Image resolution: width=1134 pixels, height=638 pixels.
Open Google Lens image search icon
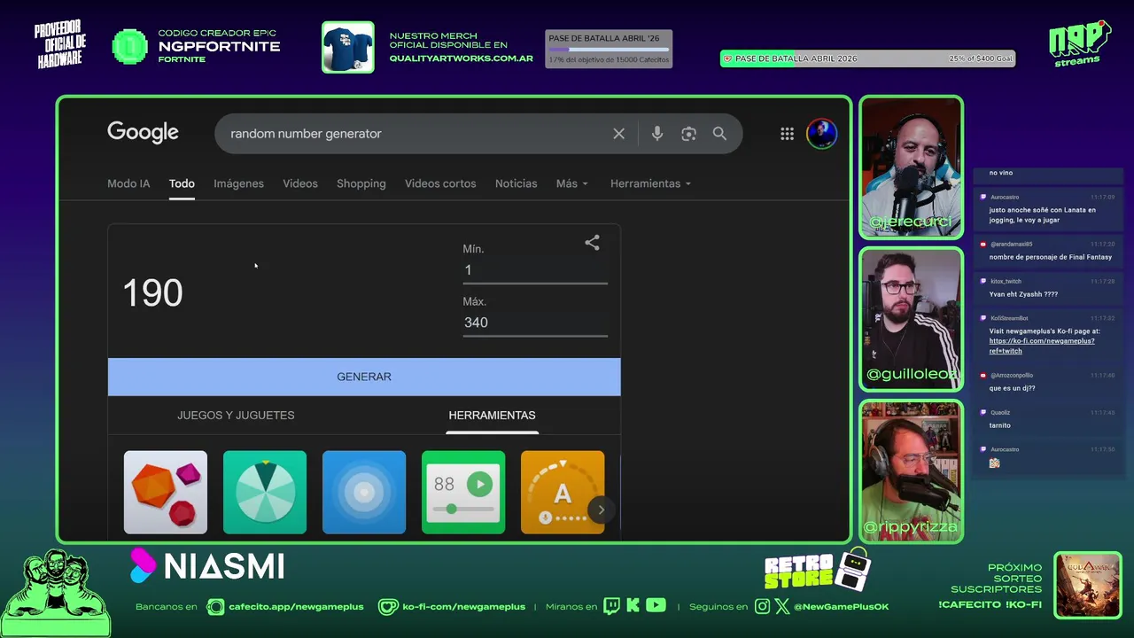coord(688,134)
